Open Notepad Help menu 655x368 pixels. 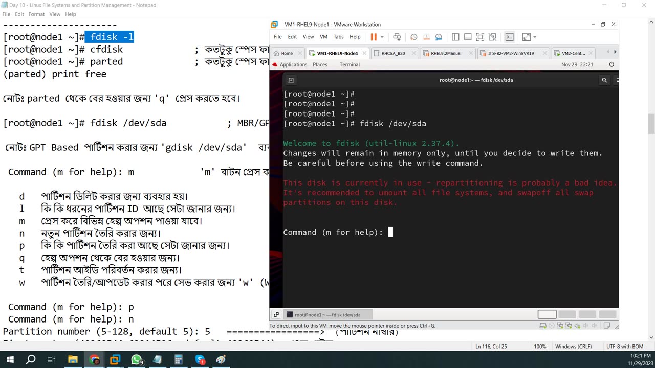click(x=71, y=14)
